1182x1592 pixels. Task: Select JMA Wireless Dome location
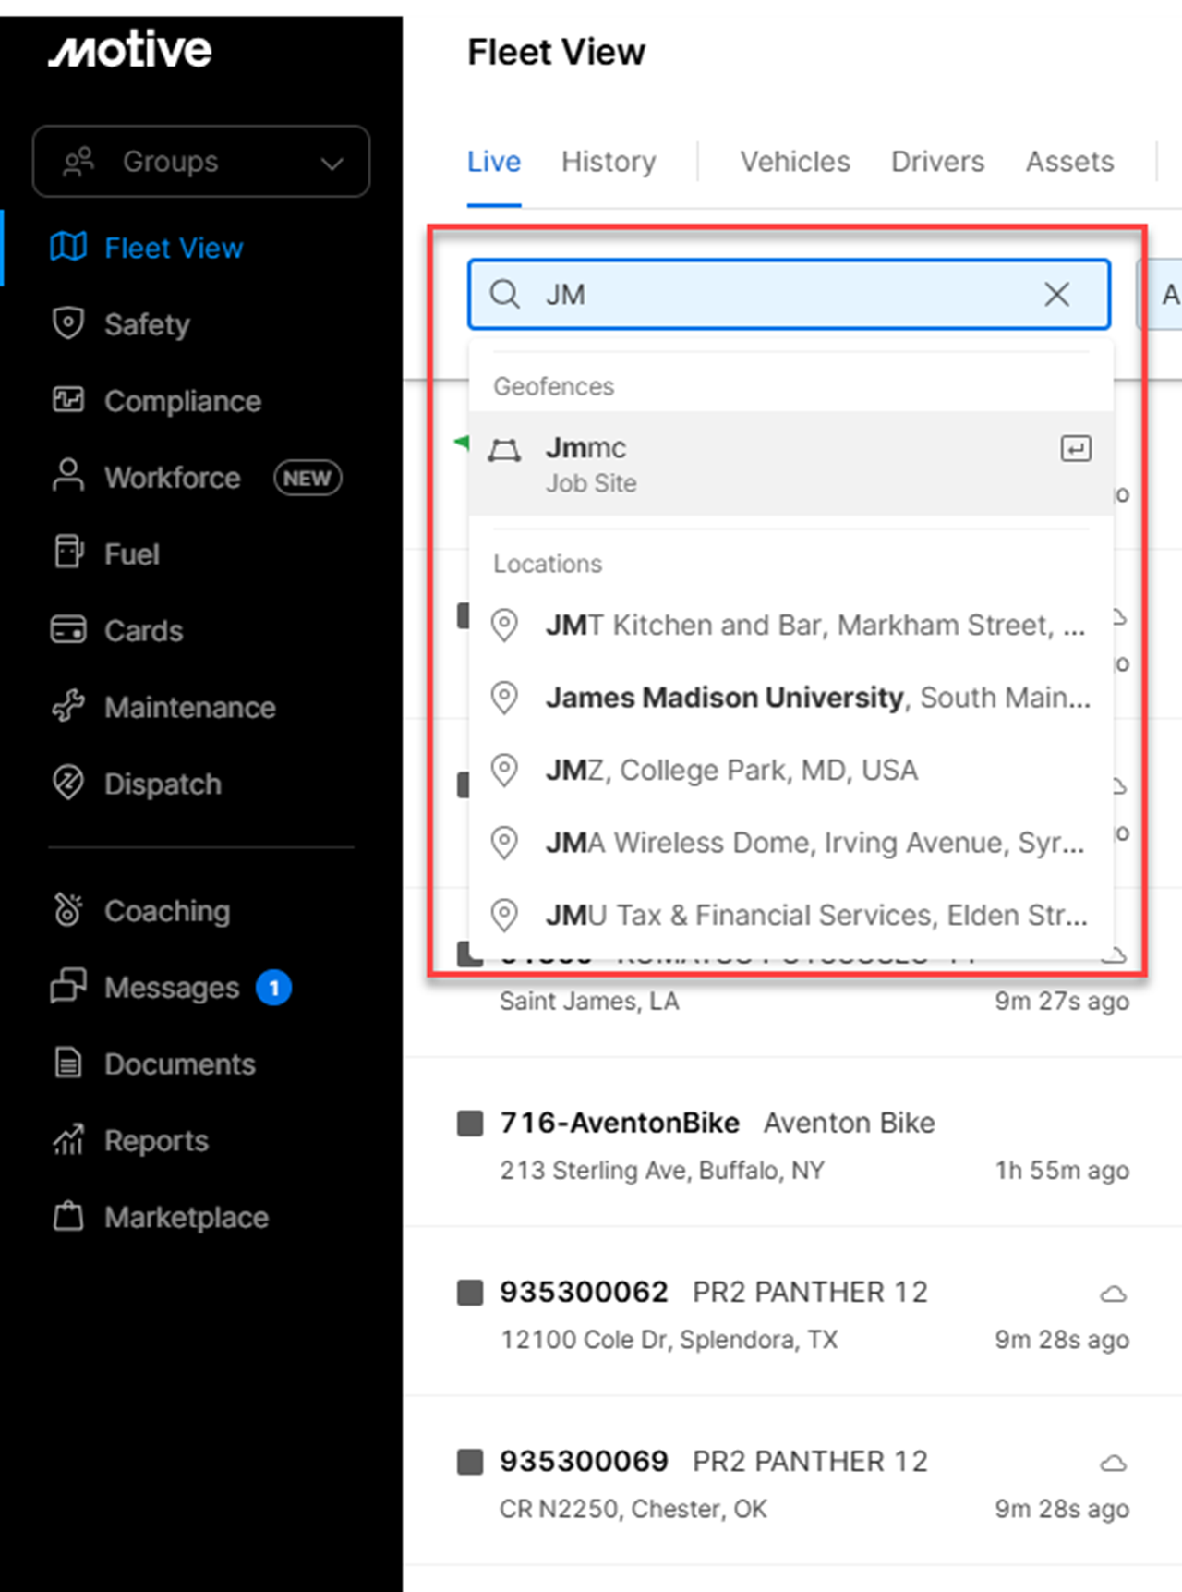(791, 843)
